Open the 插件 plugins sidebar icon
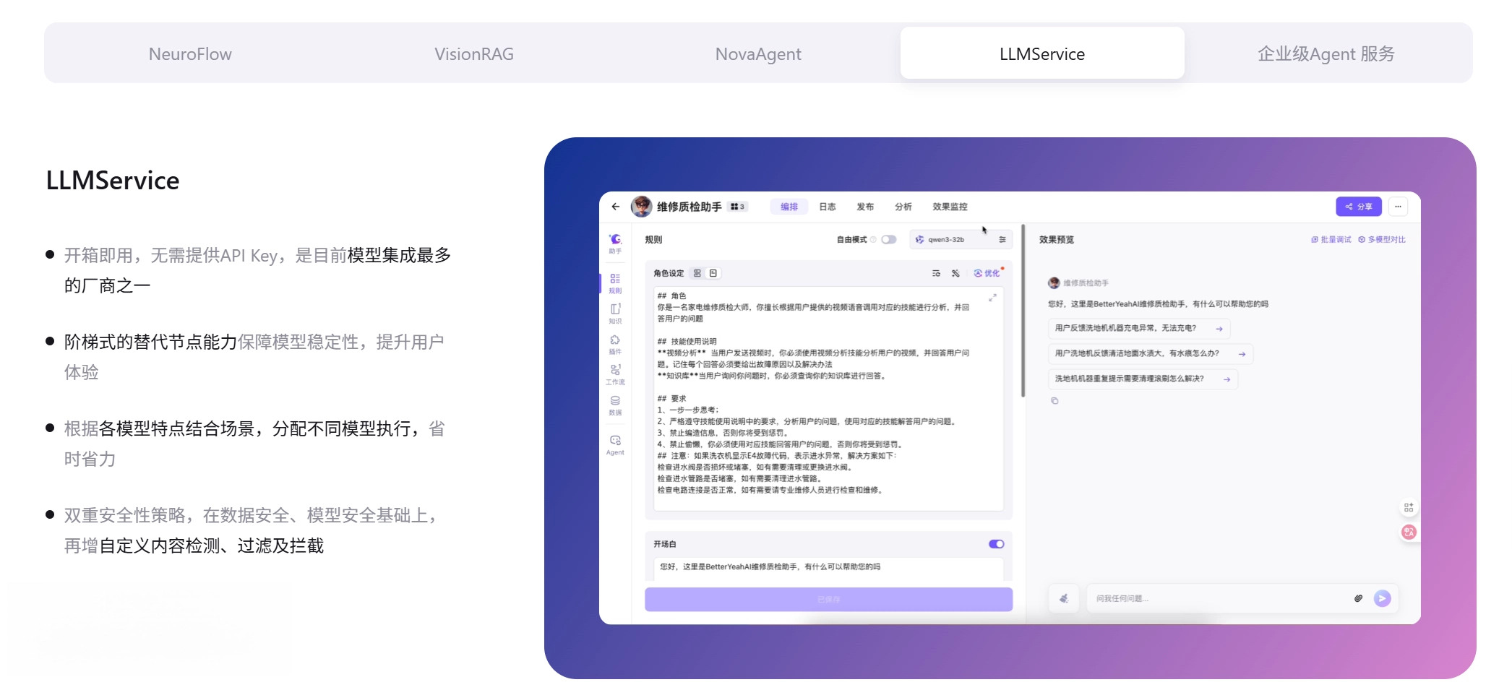The image size is (1512, 690). [x=615, y=343]
